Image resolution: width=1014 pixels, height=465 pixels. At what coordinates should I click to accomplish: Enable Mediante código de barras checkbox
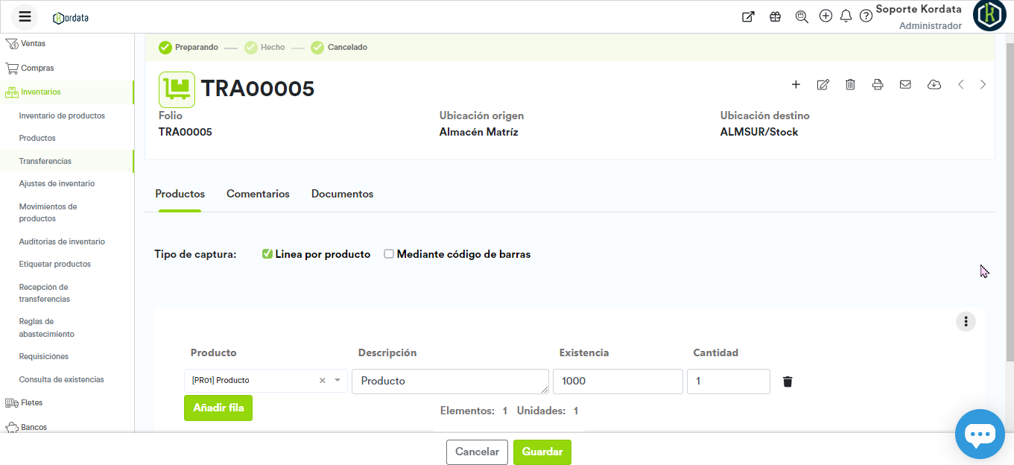click(x=389, y=254)
